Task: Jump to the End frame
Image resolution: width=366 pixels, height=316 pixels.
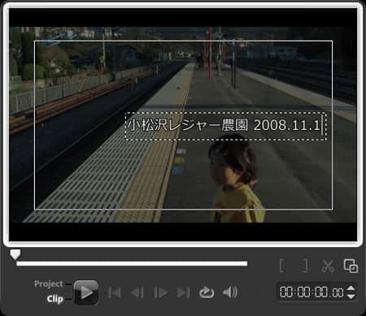Action: 183,292
